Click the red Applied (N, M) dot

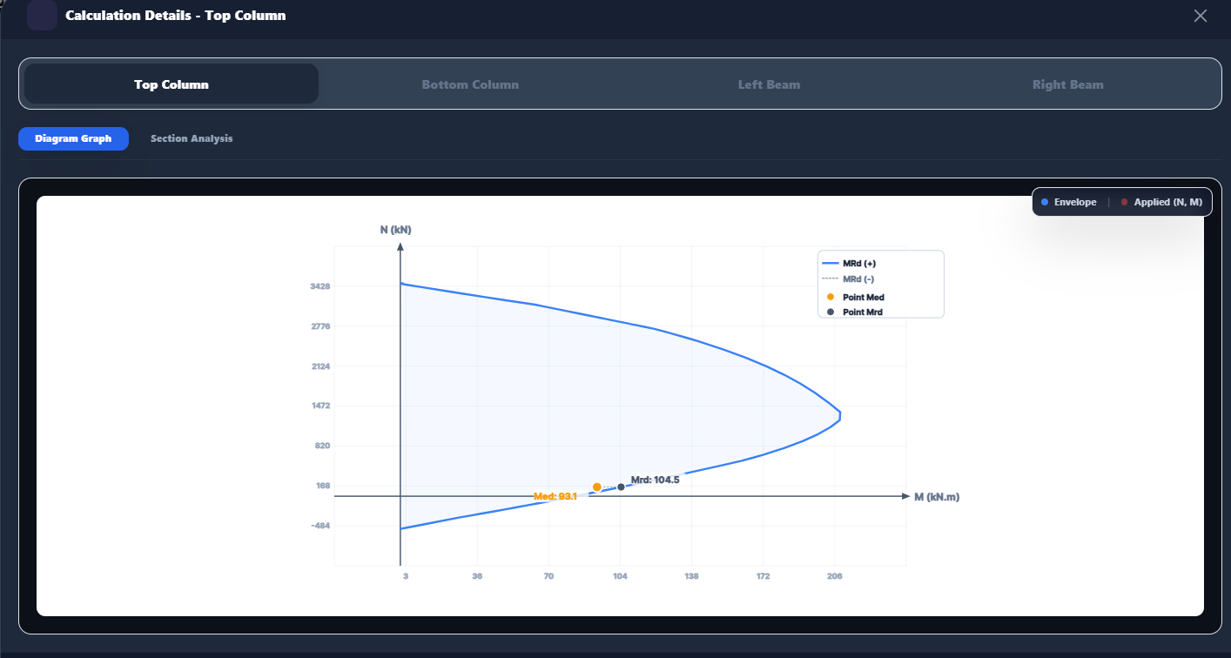pos(1124,202)
